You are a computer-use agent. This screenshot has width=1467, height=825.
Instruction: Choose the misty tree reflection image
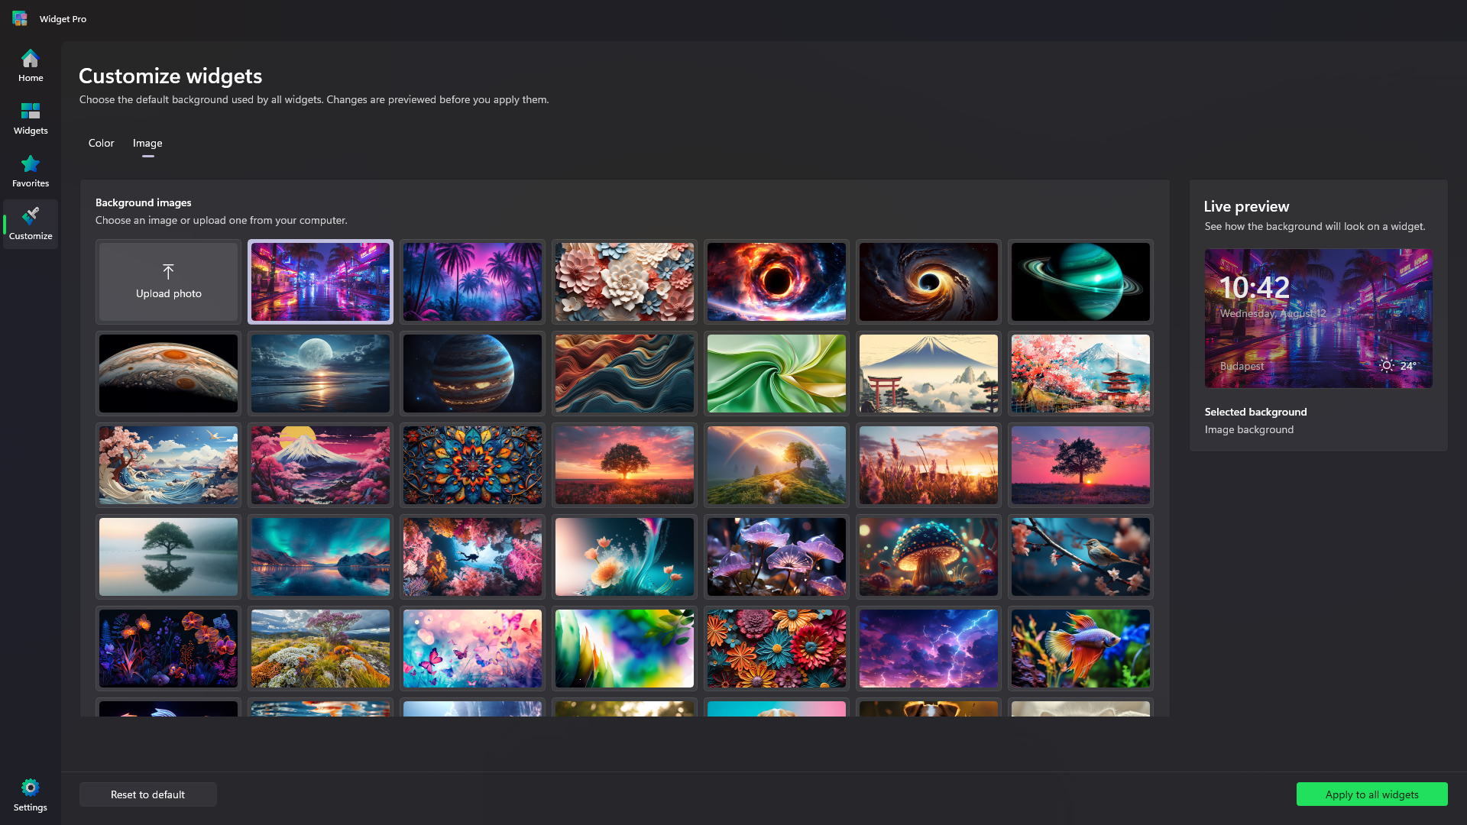[168, 557]
